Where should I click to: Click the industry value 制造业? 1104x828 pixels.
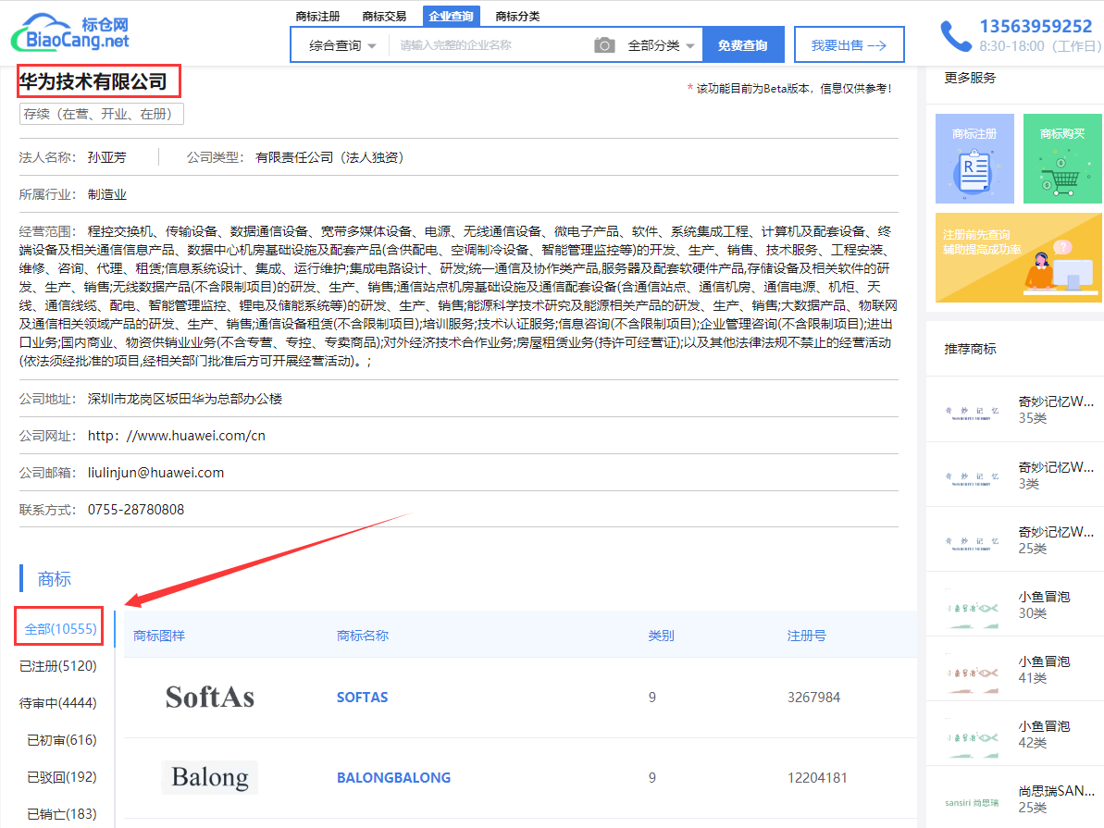coord(107,194)
